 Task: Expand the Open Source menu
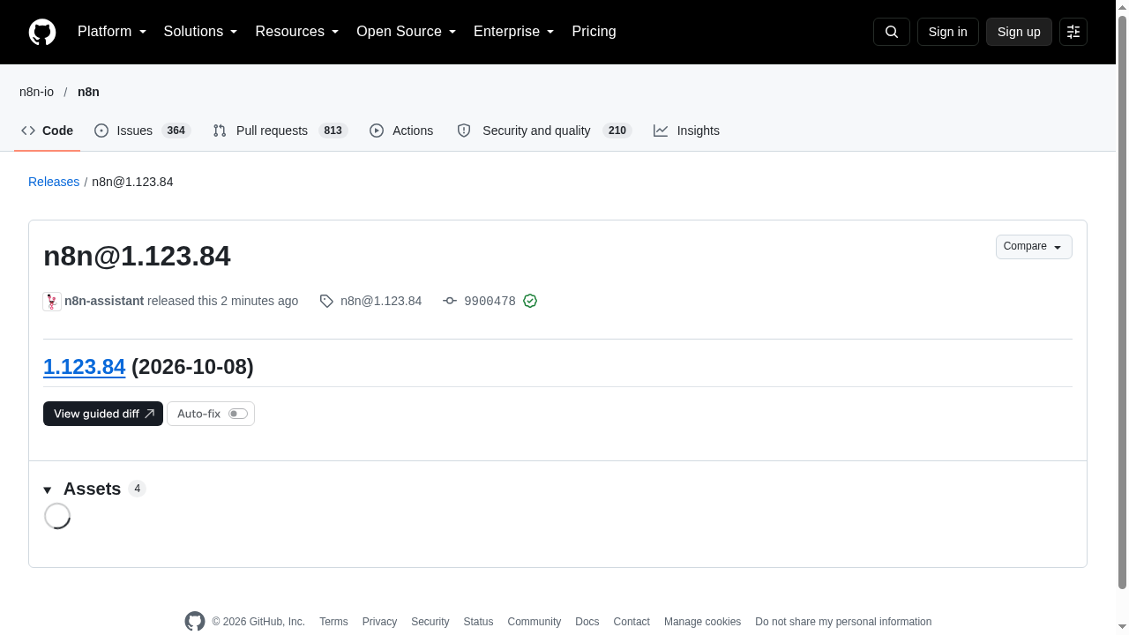407,32
